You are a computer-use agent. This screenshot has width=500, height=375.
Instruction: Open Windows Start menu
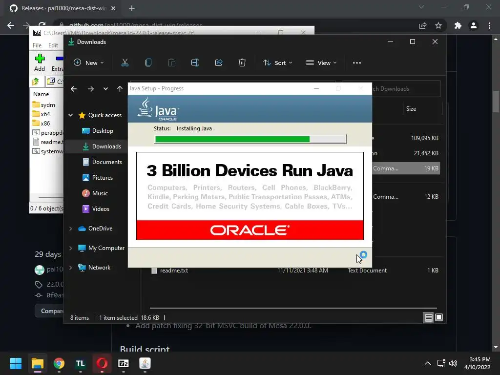(x=16, y=363)
